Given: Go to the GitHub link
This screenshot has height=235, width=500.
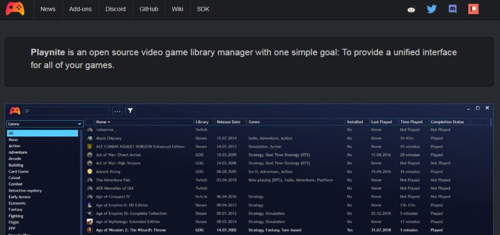Looking at the screenshot, I should pos(148,9).
